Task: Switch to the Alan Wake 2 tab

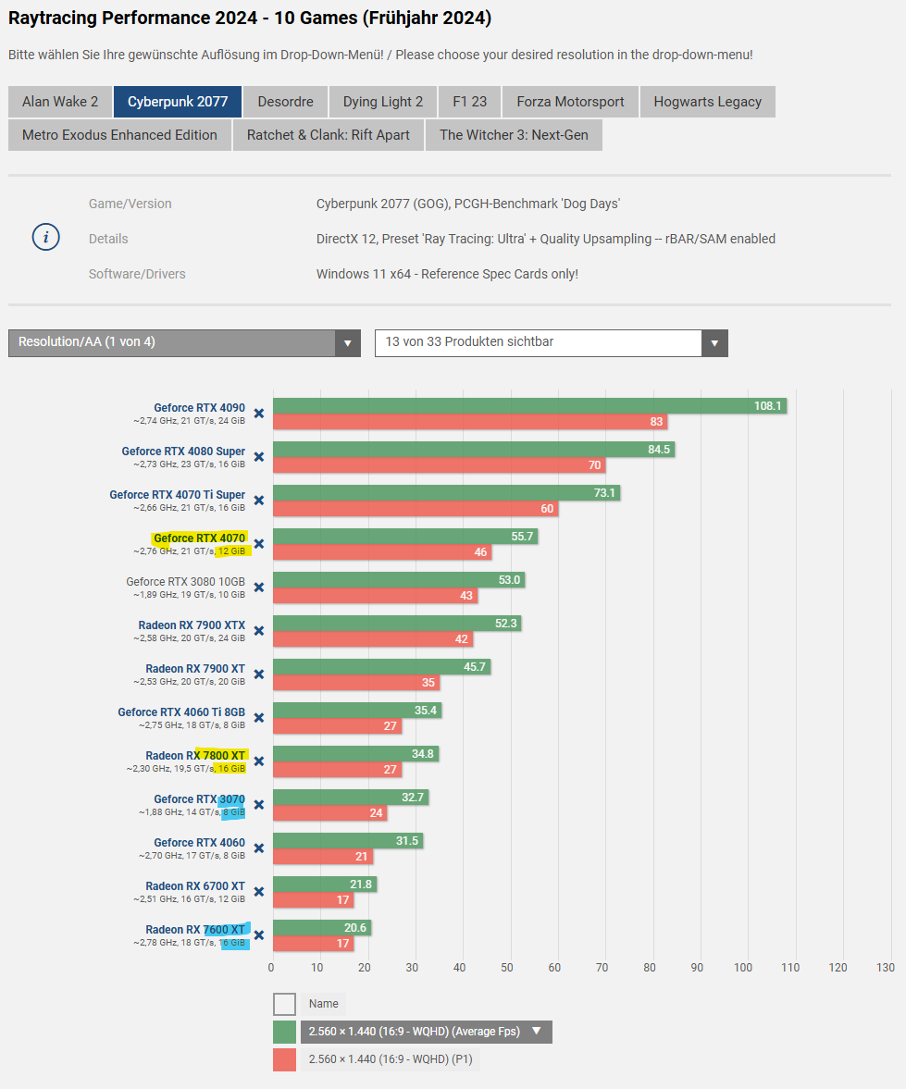Action: [x=60, y=102]
